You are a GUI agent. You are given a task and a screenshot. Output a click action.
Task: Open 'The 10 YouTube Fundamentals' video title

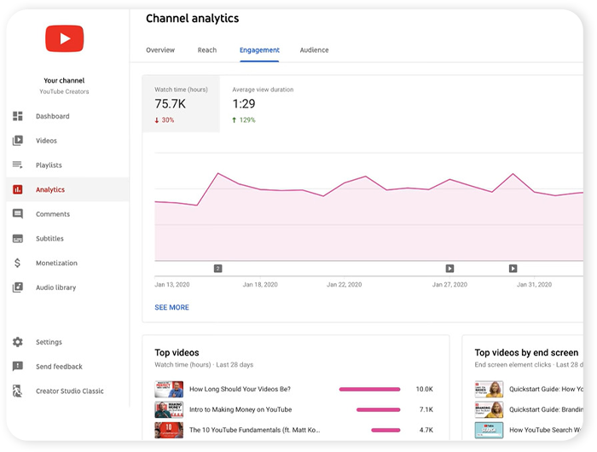pos(255,430)
